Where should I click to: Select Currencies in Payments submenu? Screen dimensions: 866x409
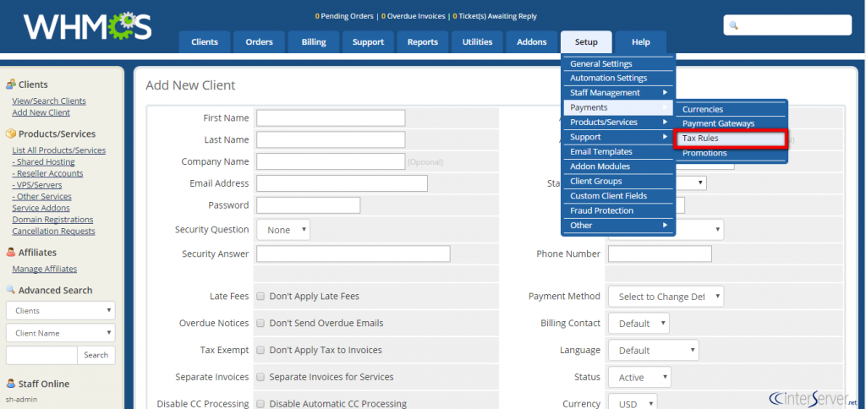730,109
